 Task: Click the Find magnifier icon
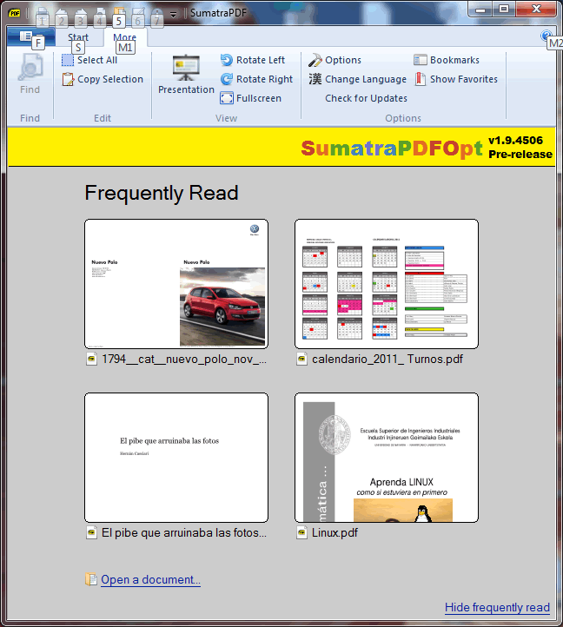[30, 67]
